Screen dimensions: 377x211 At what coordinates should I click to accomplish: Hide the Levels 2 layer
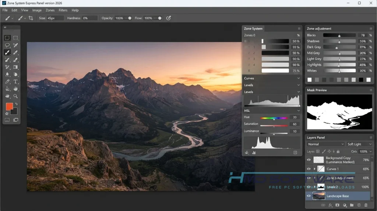coord(309,187)
